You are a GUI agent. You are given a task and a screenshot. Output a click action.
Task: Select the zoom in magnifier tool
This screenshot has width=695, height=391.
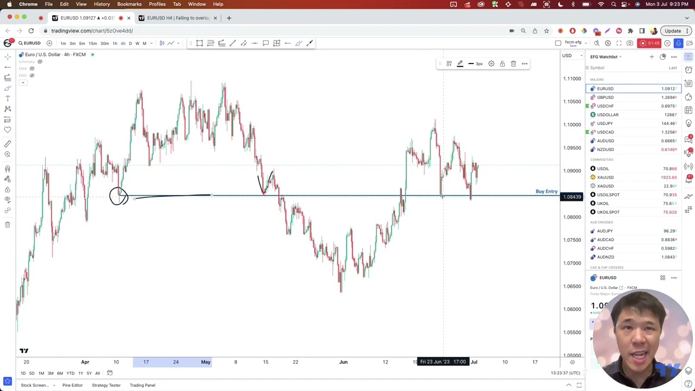pyautogui.click(x=8, y=154)
